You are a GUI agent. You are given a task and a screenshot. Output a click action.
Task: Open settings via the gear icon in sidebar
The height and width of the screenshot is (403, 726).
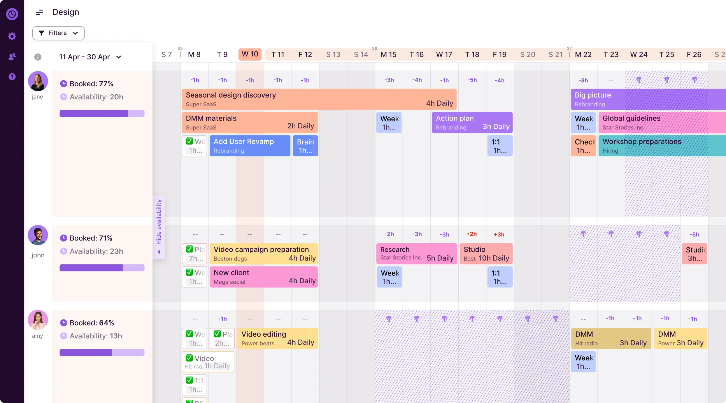tap(12, 36)
